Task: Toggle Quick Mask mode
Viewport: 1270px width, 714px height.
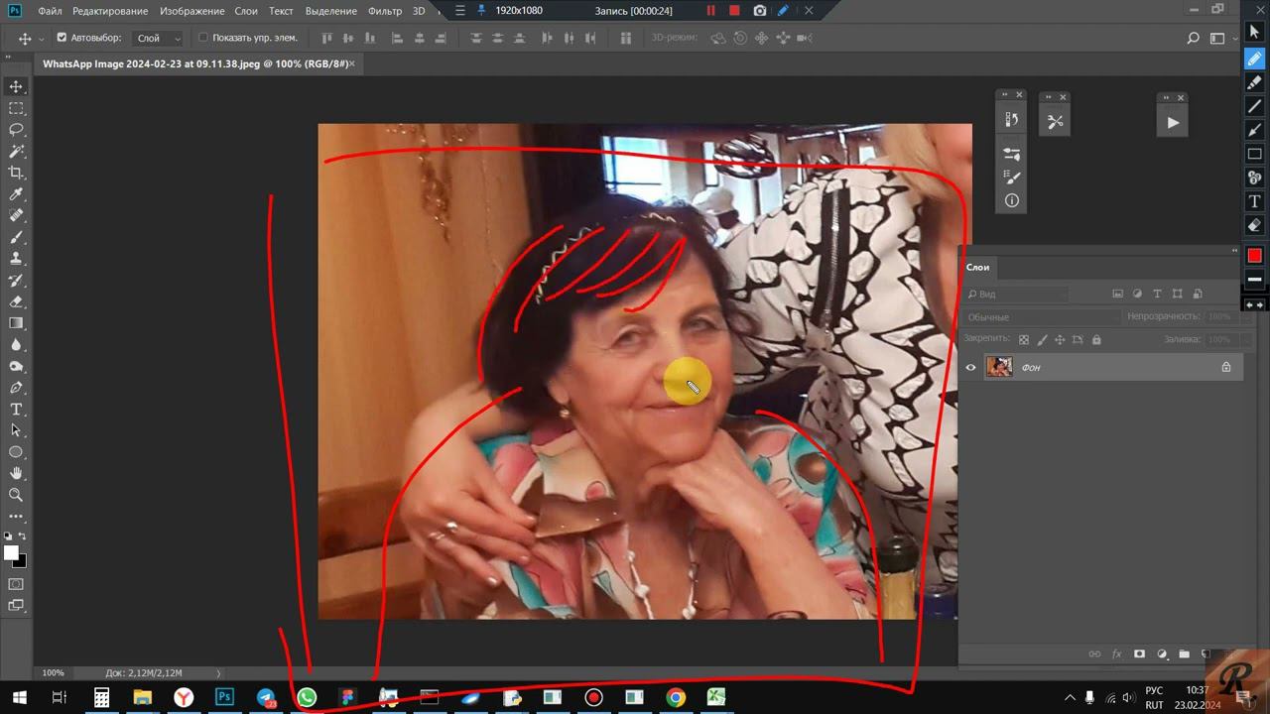Action: click(16, 584)
